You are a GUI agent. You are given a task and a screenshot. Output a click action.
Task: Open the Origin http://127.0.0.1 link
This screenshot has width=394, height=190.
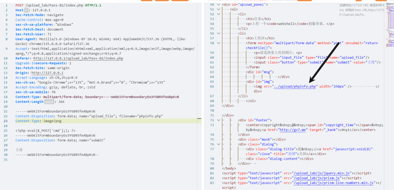tap(47, 73)
